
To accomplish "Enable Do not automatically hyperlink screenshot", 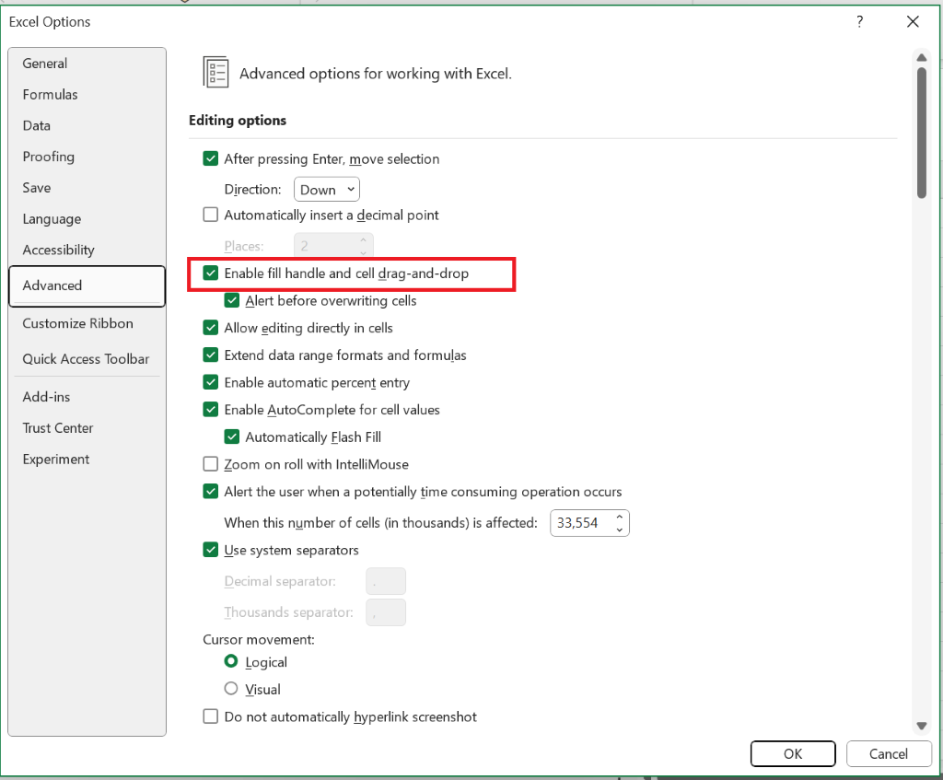I will click(211, 716).
